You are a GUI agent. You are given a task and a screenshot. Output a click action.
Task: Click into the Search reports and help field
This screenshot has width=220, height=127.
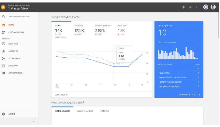[x=19, y=17]
